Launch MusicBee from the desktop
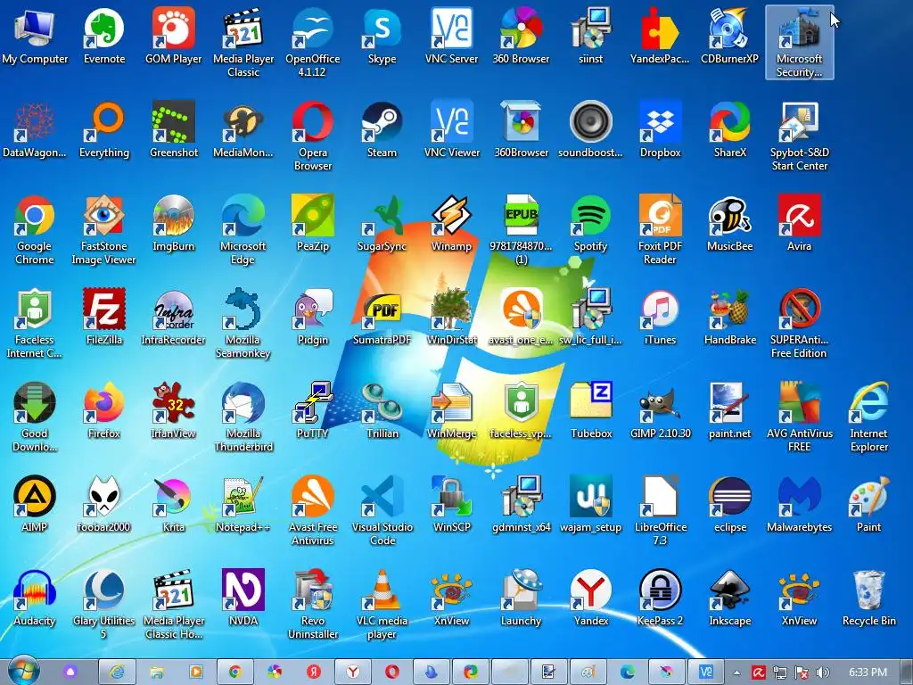 tap(729, 224)
